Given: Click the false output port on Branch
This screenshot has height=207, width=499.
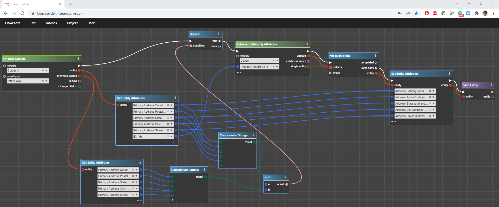Looking at the screenshot, I should [x=220, y=47].
